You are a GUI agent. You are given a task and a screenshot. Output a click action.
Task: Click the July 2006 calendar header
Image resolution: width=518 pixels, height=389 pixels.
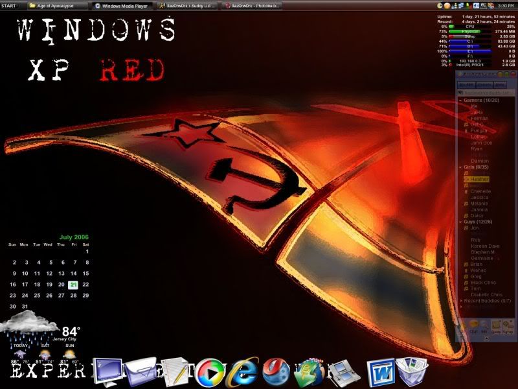[74, 237]
